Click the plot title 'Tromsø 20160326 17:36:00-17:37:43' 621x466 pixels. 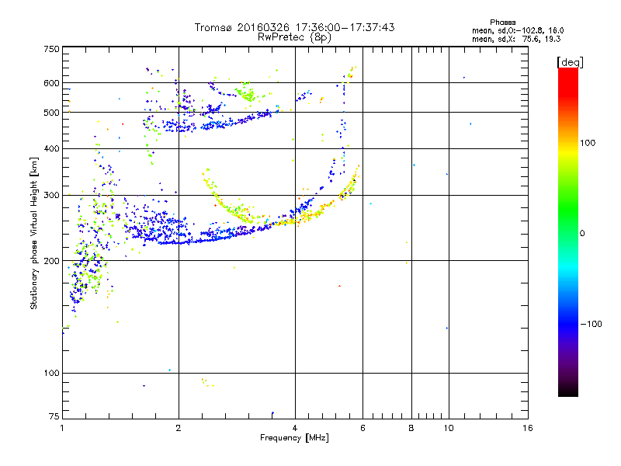pos(294,27)
